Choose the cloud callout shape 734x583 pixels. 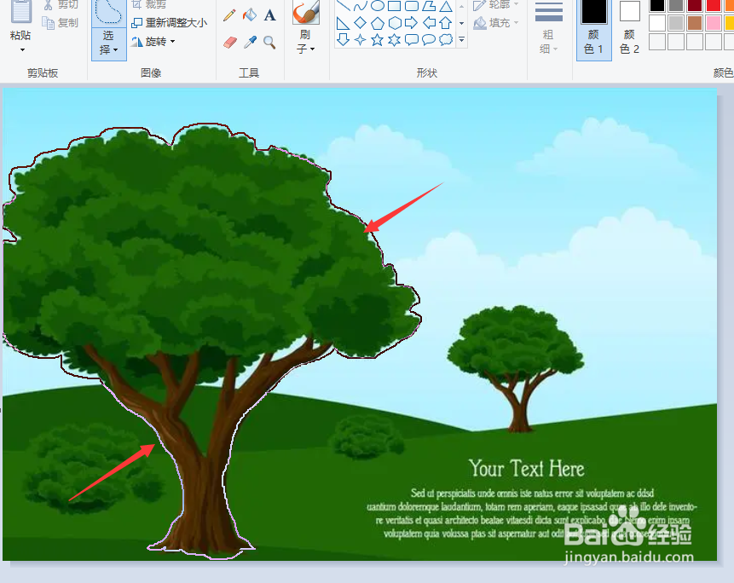(446, 40)
